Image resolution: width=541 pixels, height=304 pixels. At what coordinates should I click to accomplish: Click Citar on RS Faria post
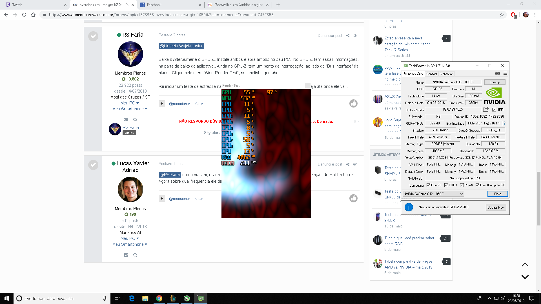(199, 104)
